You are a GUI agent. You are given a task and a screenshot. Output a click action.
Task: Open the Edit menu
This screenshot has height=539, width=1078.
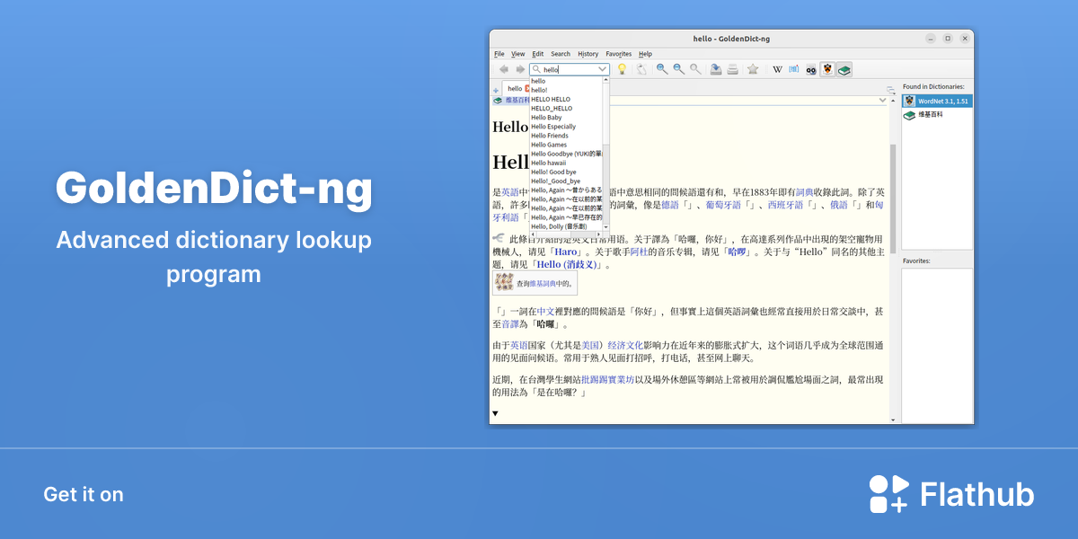(537, 54)
